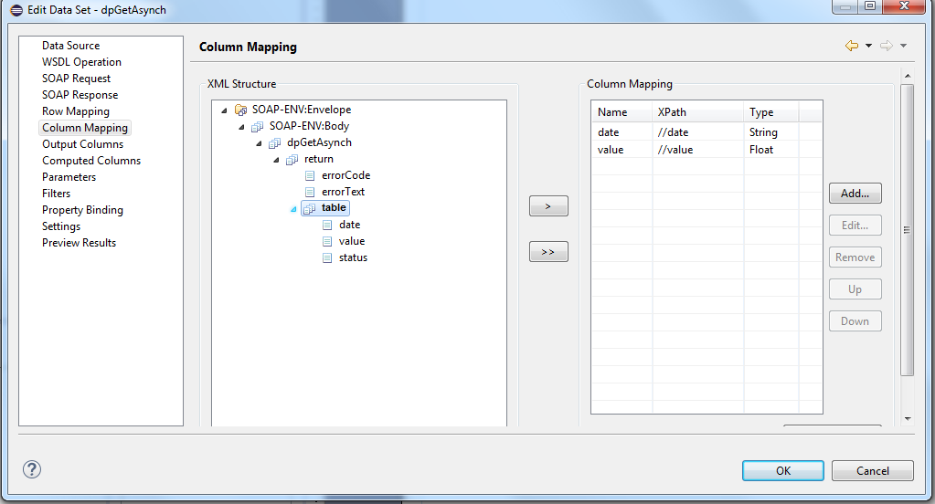Click the errorText element icon
The image size is (935, 504).
(x=310, y=193)
